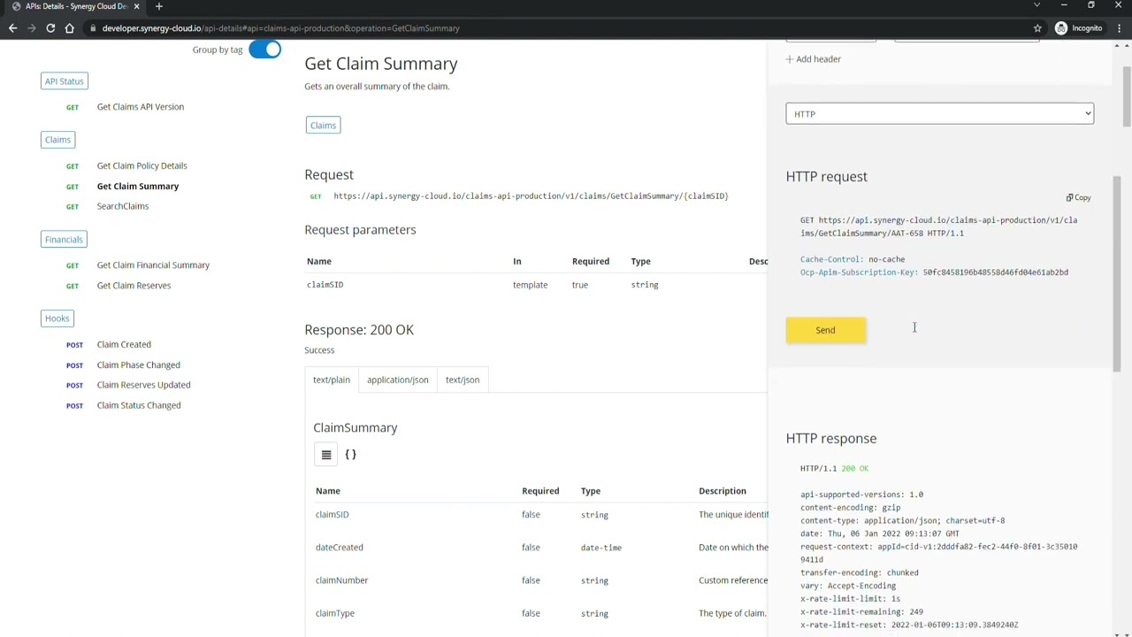The height and width of the screenshot is (637, 1132).
Task: Click the request panel inner scrollbar
Action: click(x=1117, y=272)
